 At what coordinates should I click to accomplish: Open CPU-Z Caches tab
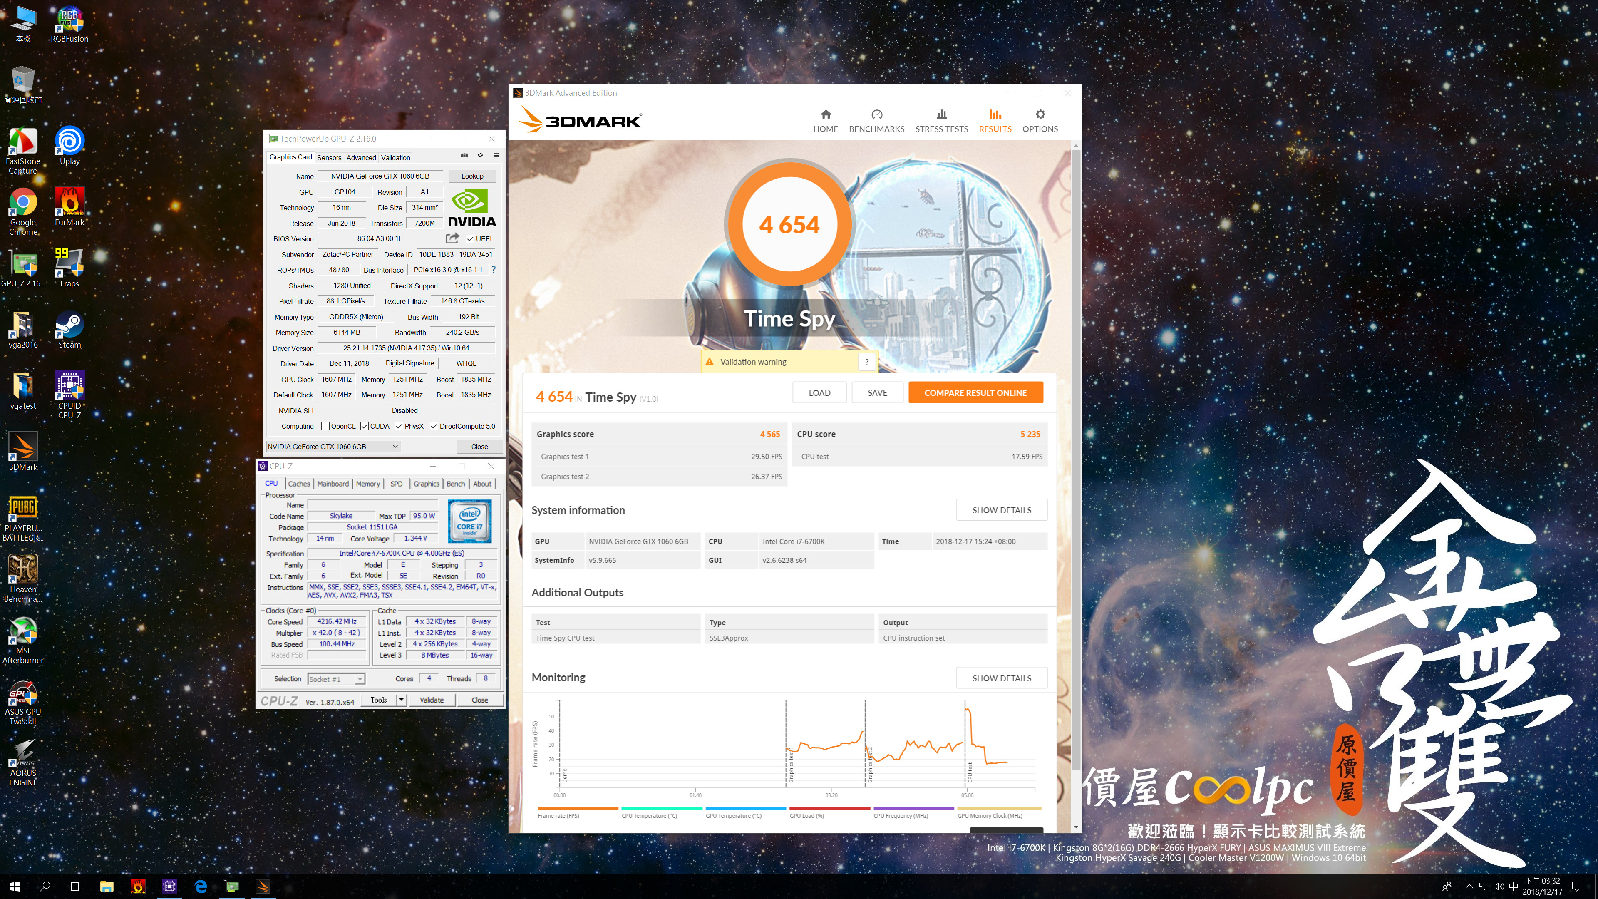click(x=299, y=484)
